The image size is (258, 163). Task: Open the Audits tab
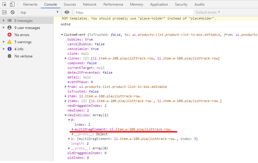click(199, 4)
